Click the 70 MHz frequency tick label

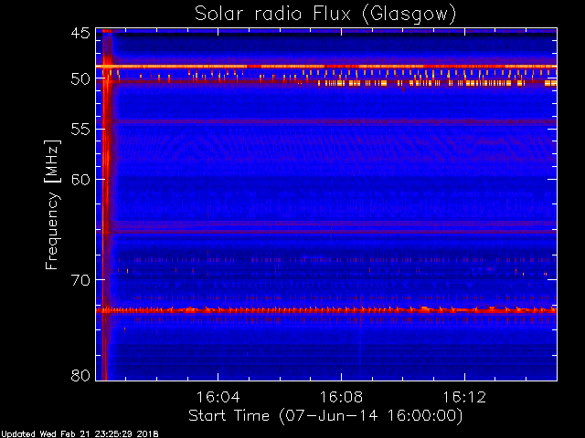click(80, 278)
